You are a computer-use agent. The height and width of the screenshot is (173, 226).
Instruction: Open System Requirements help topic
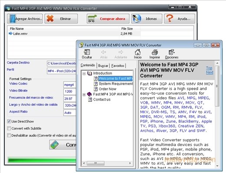click(x=116, y=84)
